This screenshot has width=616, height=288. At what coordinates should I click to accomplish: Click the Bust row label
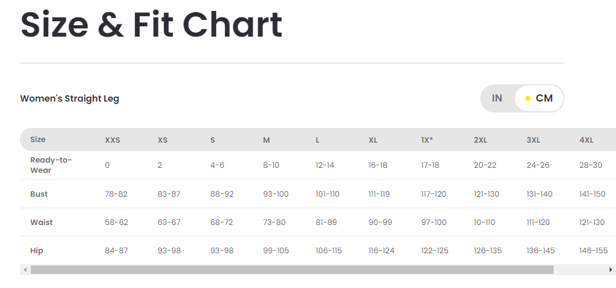click(x=39, y=194)
